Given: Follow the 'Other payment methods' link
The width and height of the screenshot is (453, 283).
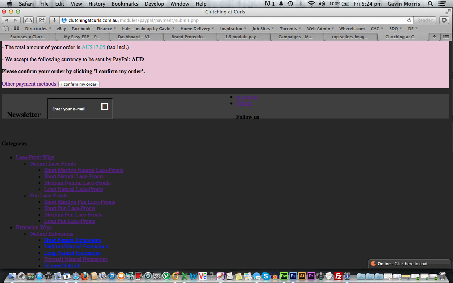Looking at the screenshot, I should (29, 84).
